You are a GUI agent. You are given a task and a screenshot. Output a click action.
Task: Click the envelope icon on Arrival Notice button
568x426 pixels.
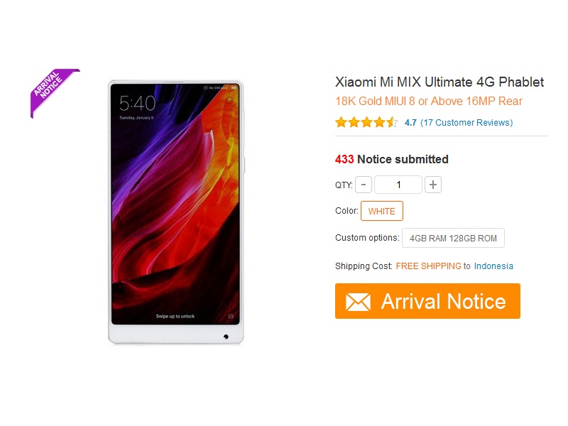pyautogui.click(x=358, y=302)
